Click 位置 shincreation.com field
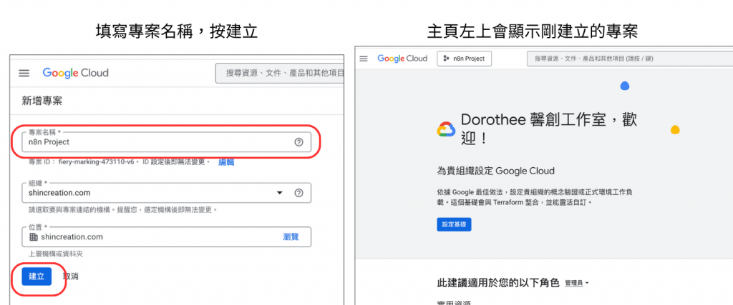This screenshot has width=733, height=305. tap(166, 236)
